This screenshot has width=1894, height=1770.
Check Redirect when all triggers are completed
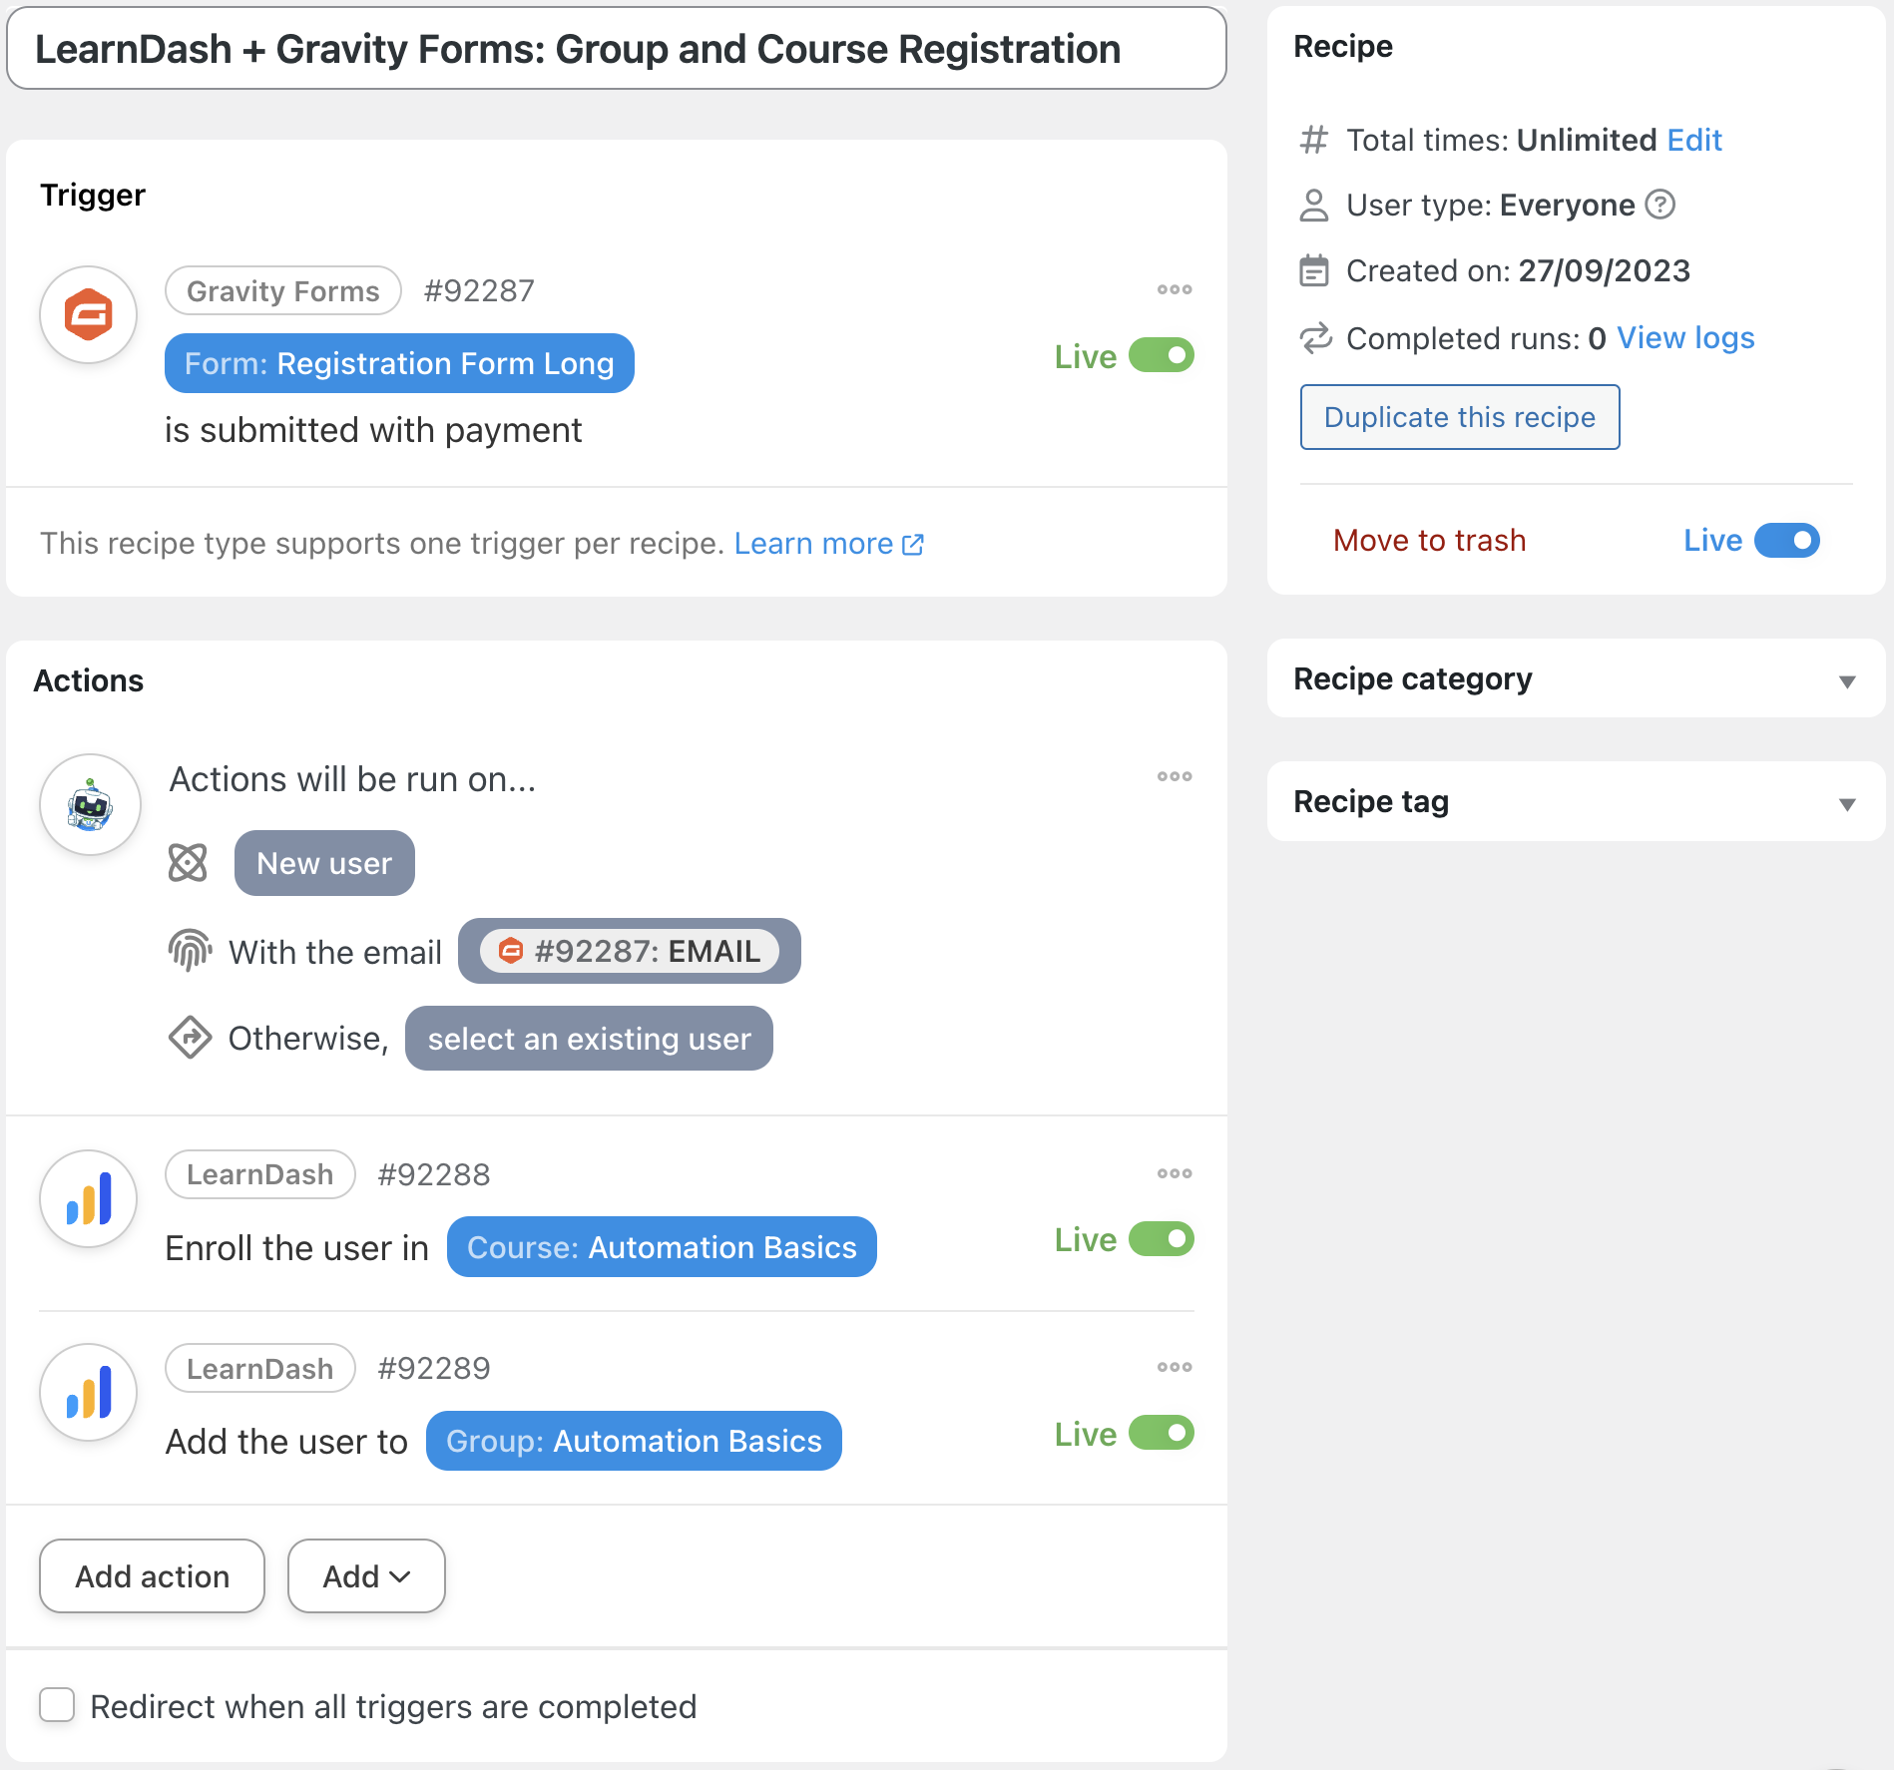(x=57, y=1705)
